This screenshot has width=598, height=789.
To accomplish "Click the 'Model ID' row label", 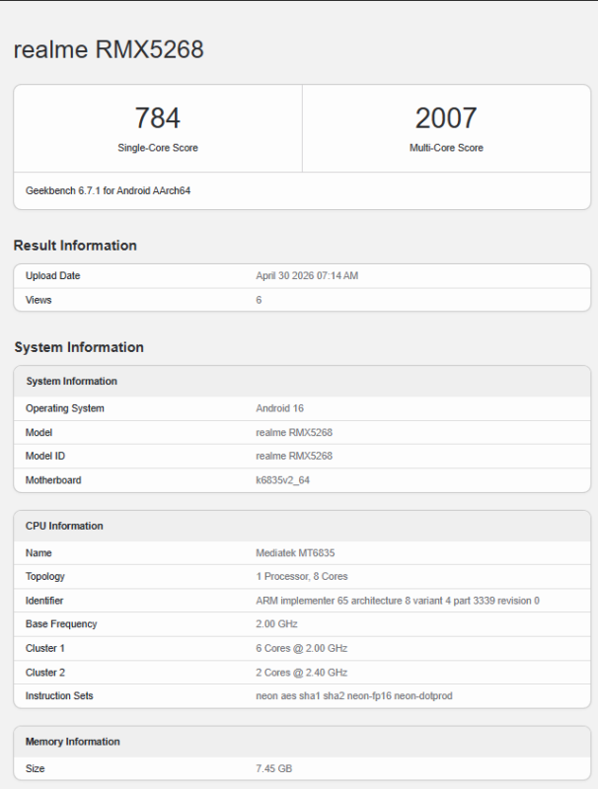I will pyautogui.click(x=45, y=456).
